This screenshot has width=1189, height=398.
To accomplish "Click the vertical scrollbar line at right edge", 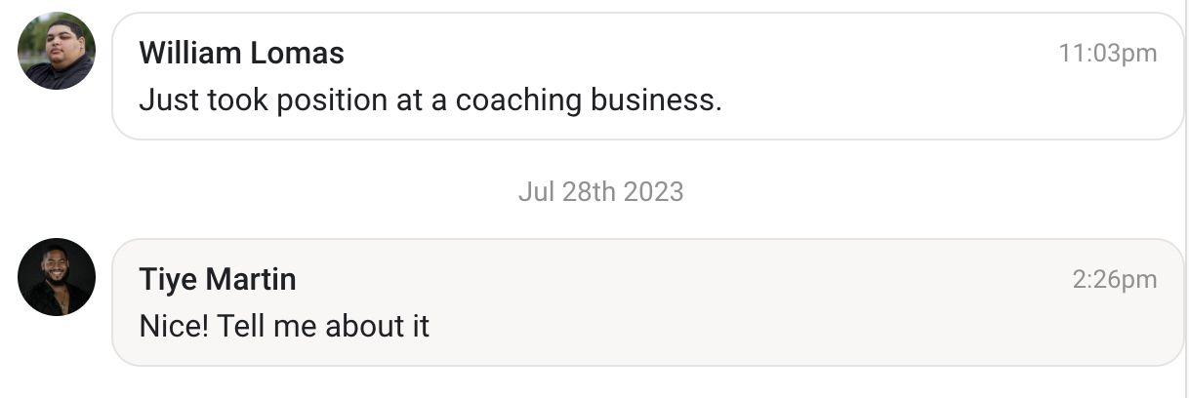I will point(1186,195).
